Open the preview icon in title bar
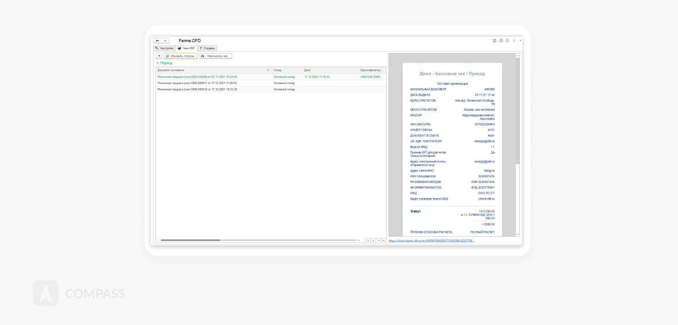The image size is (678, 325). pos(507,41)
